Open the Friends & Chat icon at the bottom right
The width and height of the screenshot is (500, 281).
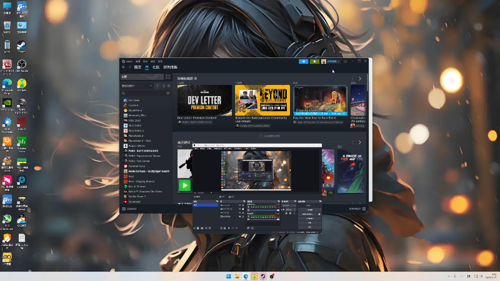click(x=364, y=209)
